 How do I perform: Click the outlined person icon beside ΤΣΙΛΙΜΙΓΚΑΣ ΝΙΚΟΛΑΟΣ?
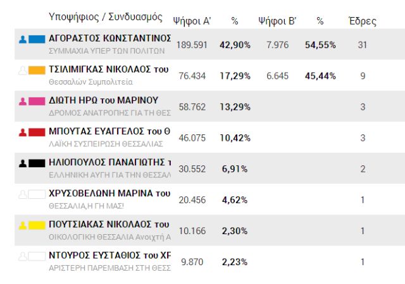coord(23,70)
